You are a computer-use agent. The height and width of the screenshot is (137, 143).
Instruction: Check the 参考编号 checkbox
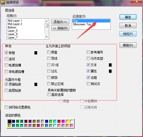pyautogui.click(x=88, y=52)
